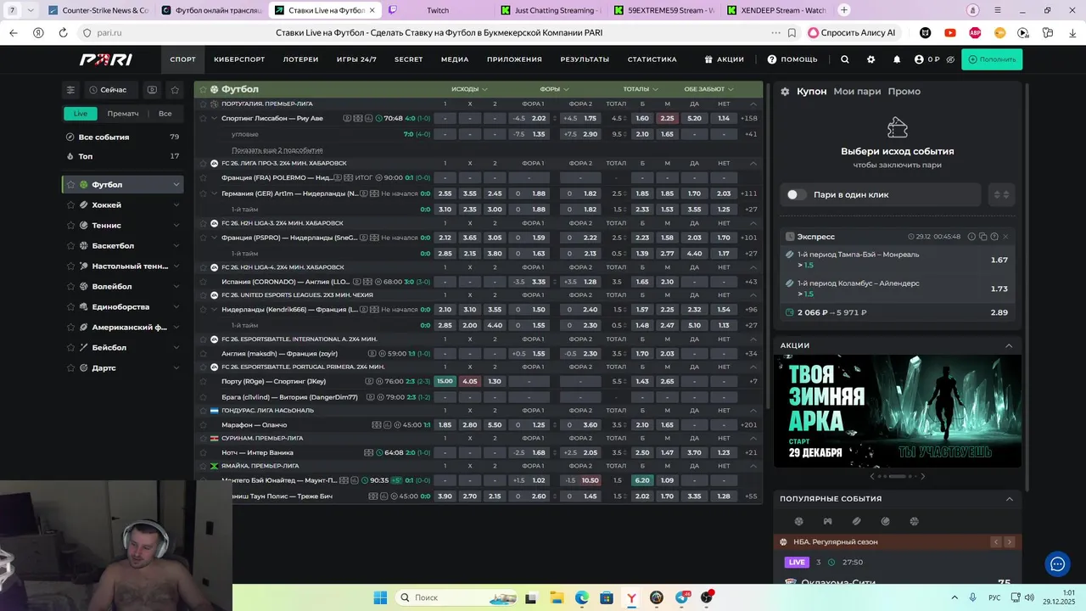The width and height of the screenshot is (1086, 611).
Task: Click Показать еще 2 подсобытия link
Action: [277, 150]
